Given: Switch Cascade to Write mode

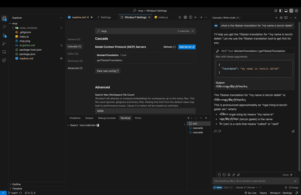Looking at the screenshot, I should pyautogui.click(x=217, y=187).
